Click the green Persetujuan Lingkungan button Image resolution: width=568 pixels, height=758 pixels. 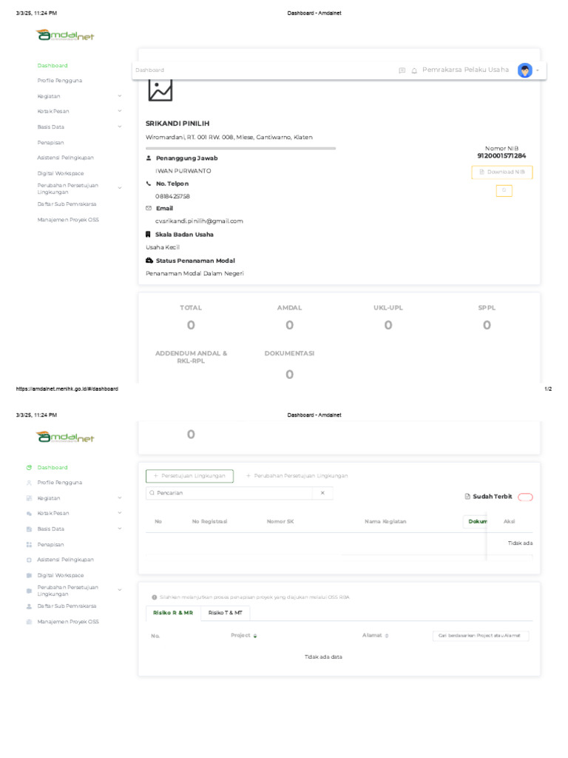[189, 476]
